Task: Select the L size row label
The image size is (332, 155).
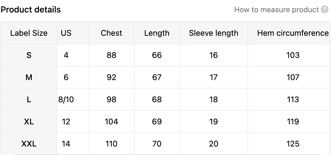Action: pyautogui.click(x=29, y=99)
